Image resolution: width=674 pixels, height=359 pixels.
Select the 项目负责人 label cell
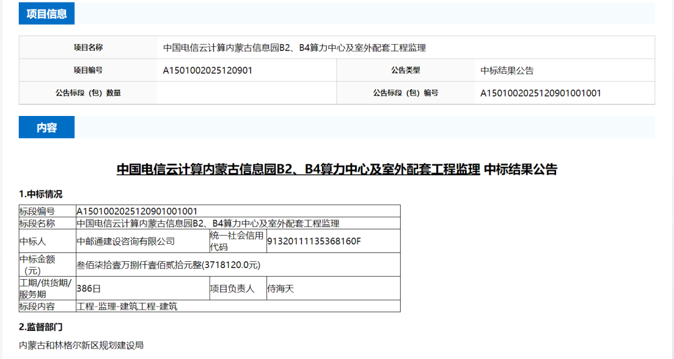coord(238,289)
